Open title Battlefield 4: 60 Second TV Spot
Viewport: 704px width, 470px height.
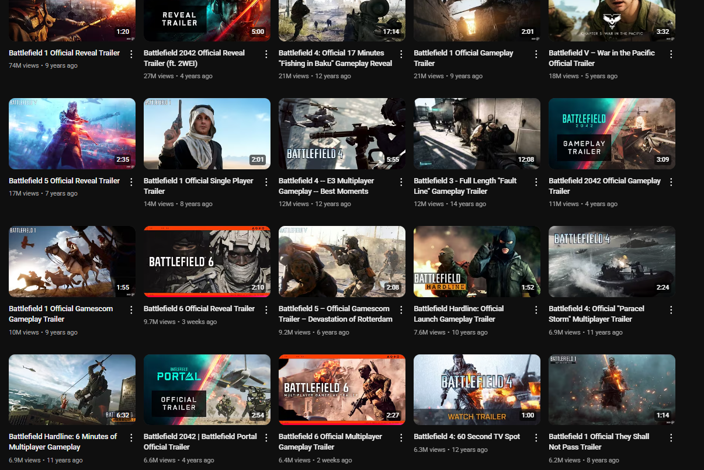(467, 436)
